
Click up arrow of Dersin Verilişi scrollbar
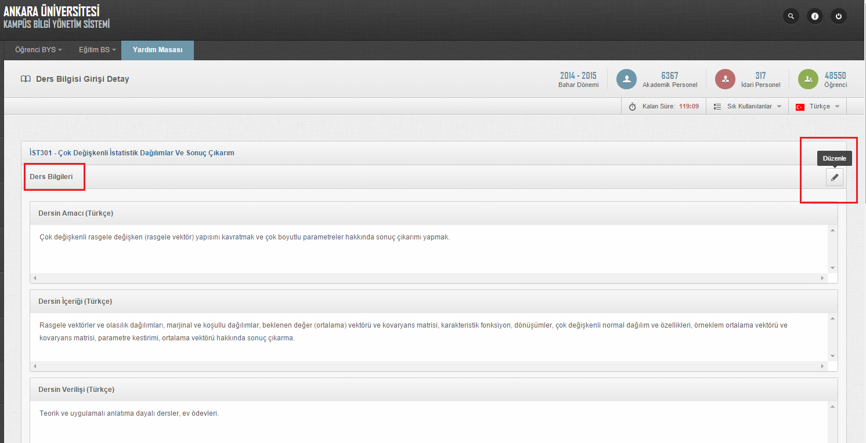tap(832, 406)
